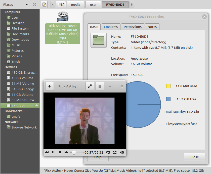The width and height of the screenshot is (211, 174).
Task: Stop the video playback
Action: (60, 152)
